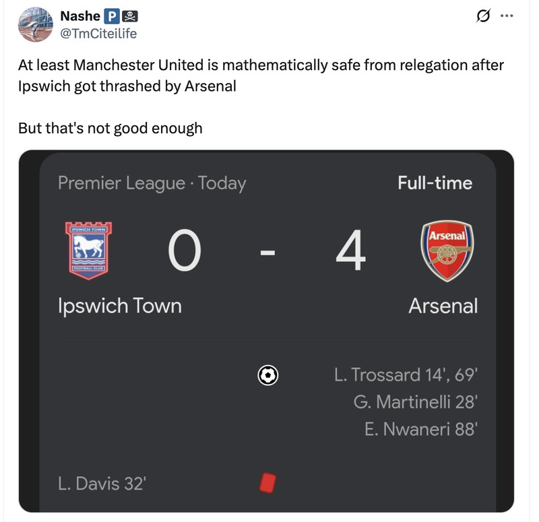The image size is (539, 522).
Task: Select the Ipswich Town team name
Action: tap(119, 306)
